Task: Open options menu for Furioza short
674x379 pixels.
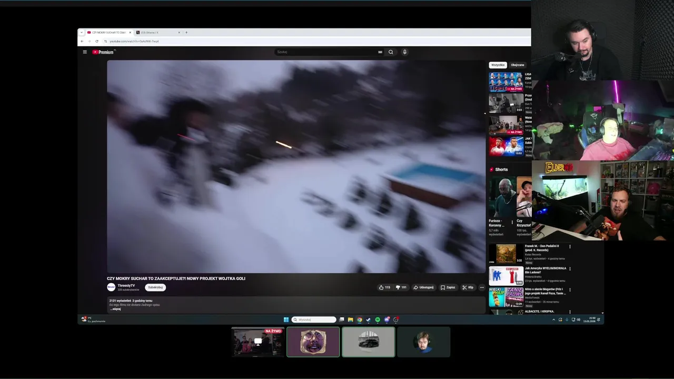Action: tap(512, 222)
